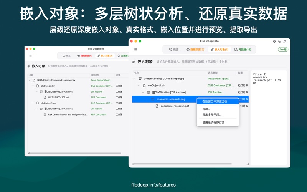The width and height of the screenshot is (307, 192).
Task: Click the pin window icon
Action: pyautogui.click(x=284, y=41)
